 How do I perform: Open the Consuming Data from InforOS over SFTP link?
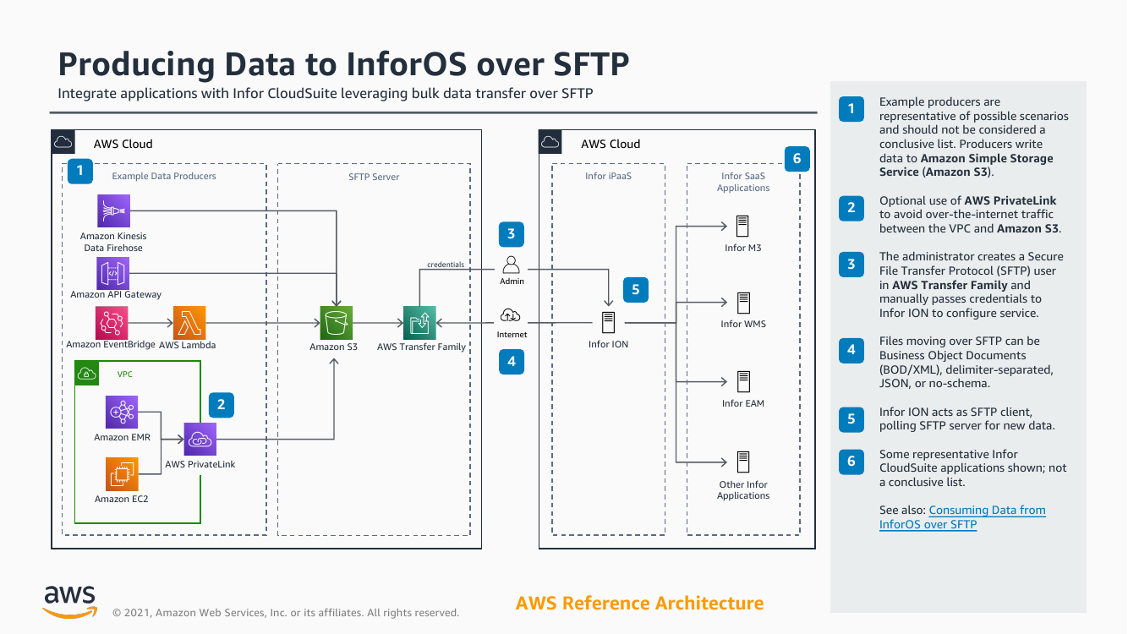point(962,517)
